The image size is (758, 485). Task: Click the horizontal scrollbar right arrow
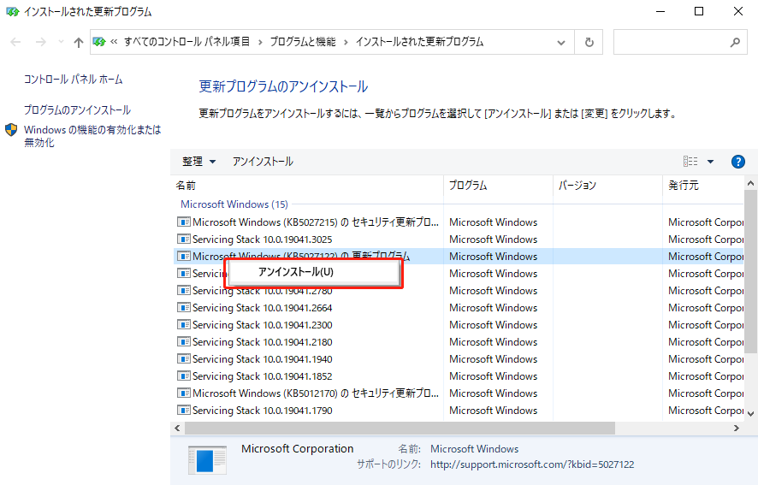point(737,428)
